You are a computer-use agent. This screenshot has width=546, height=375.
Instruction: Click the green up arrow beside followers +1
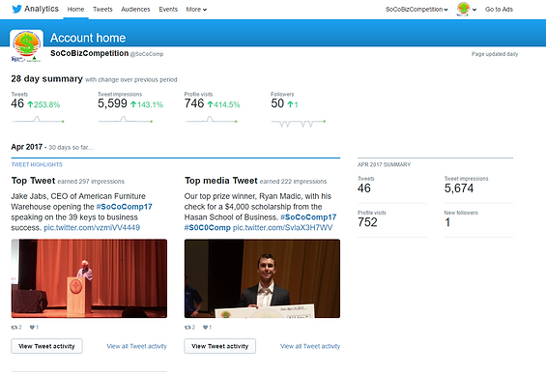[x=290, y=104]
